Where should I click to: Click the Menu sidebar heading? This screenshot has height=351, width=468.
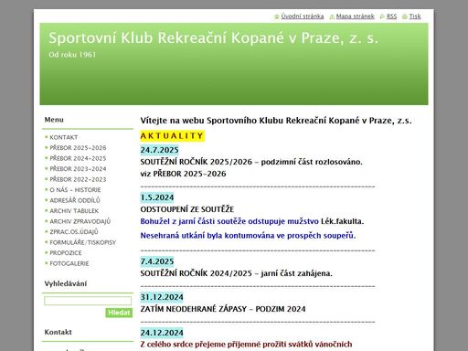click(x=54, y=120)
